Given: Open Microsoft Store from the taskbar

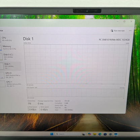Looking at the screenshot, I should [x=105, y=134].
